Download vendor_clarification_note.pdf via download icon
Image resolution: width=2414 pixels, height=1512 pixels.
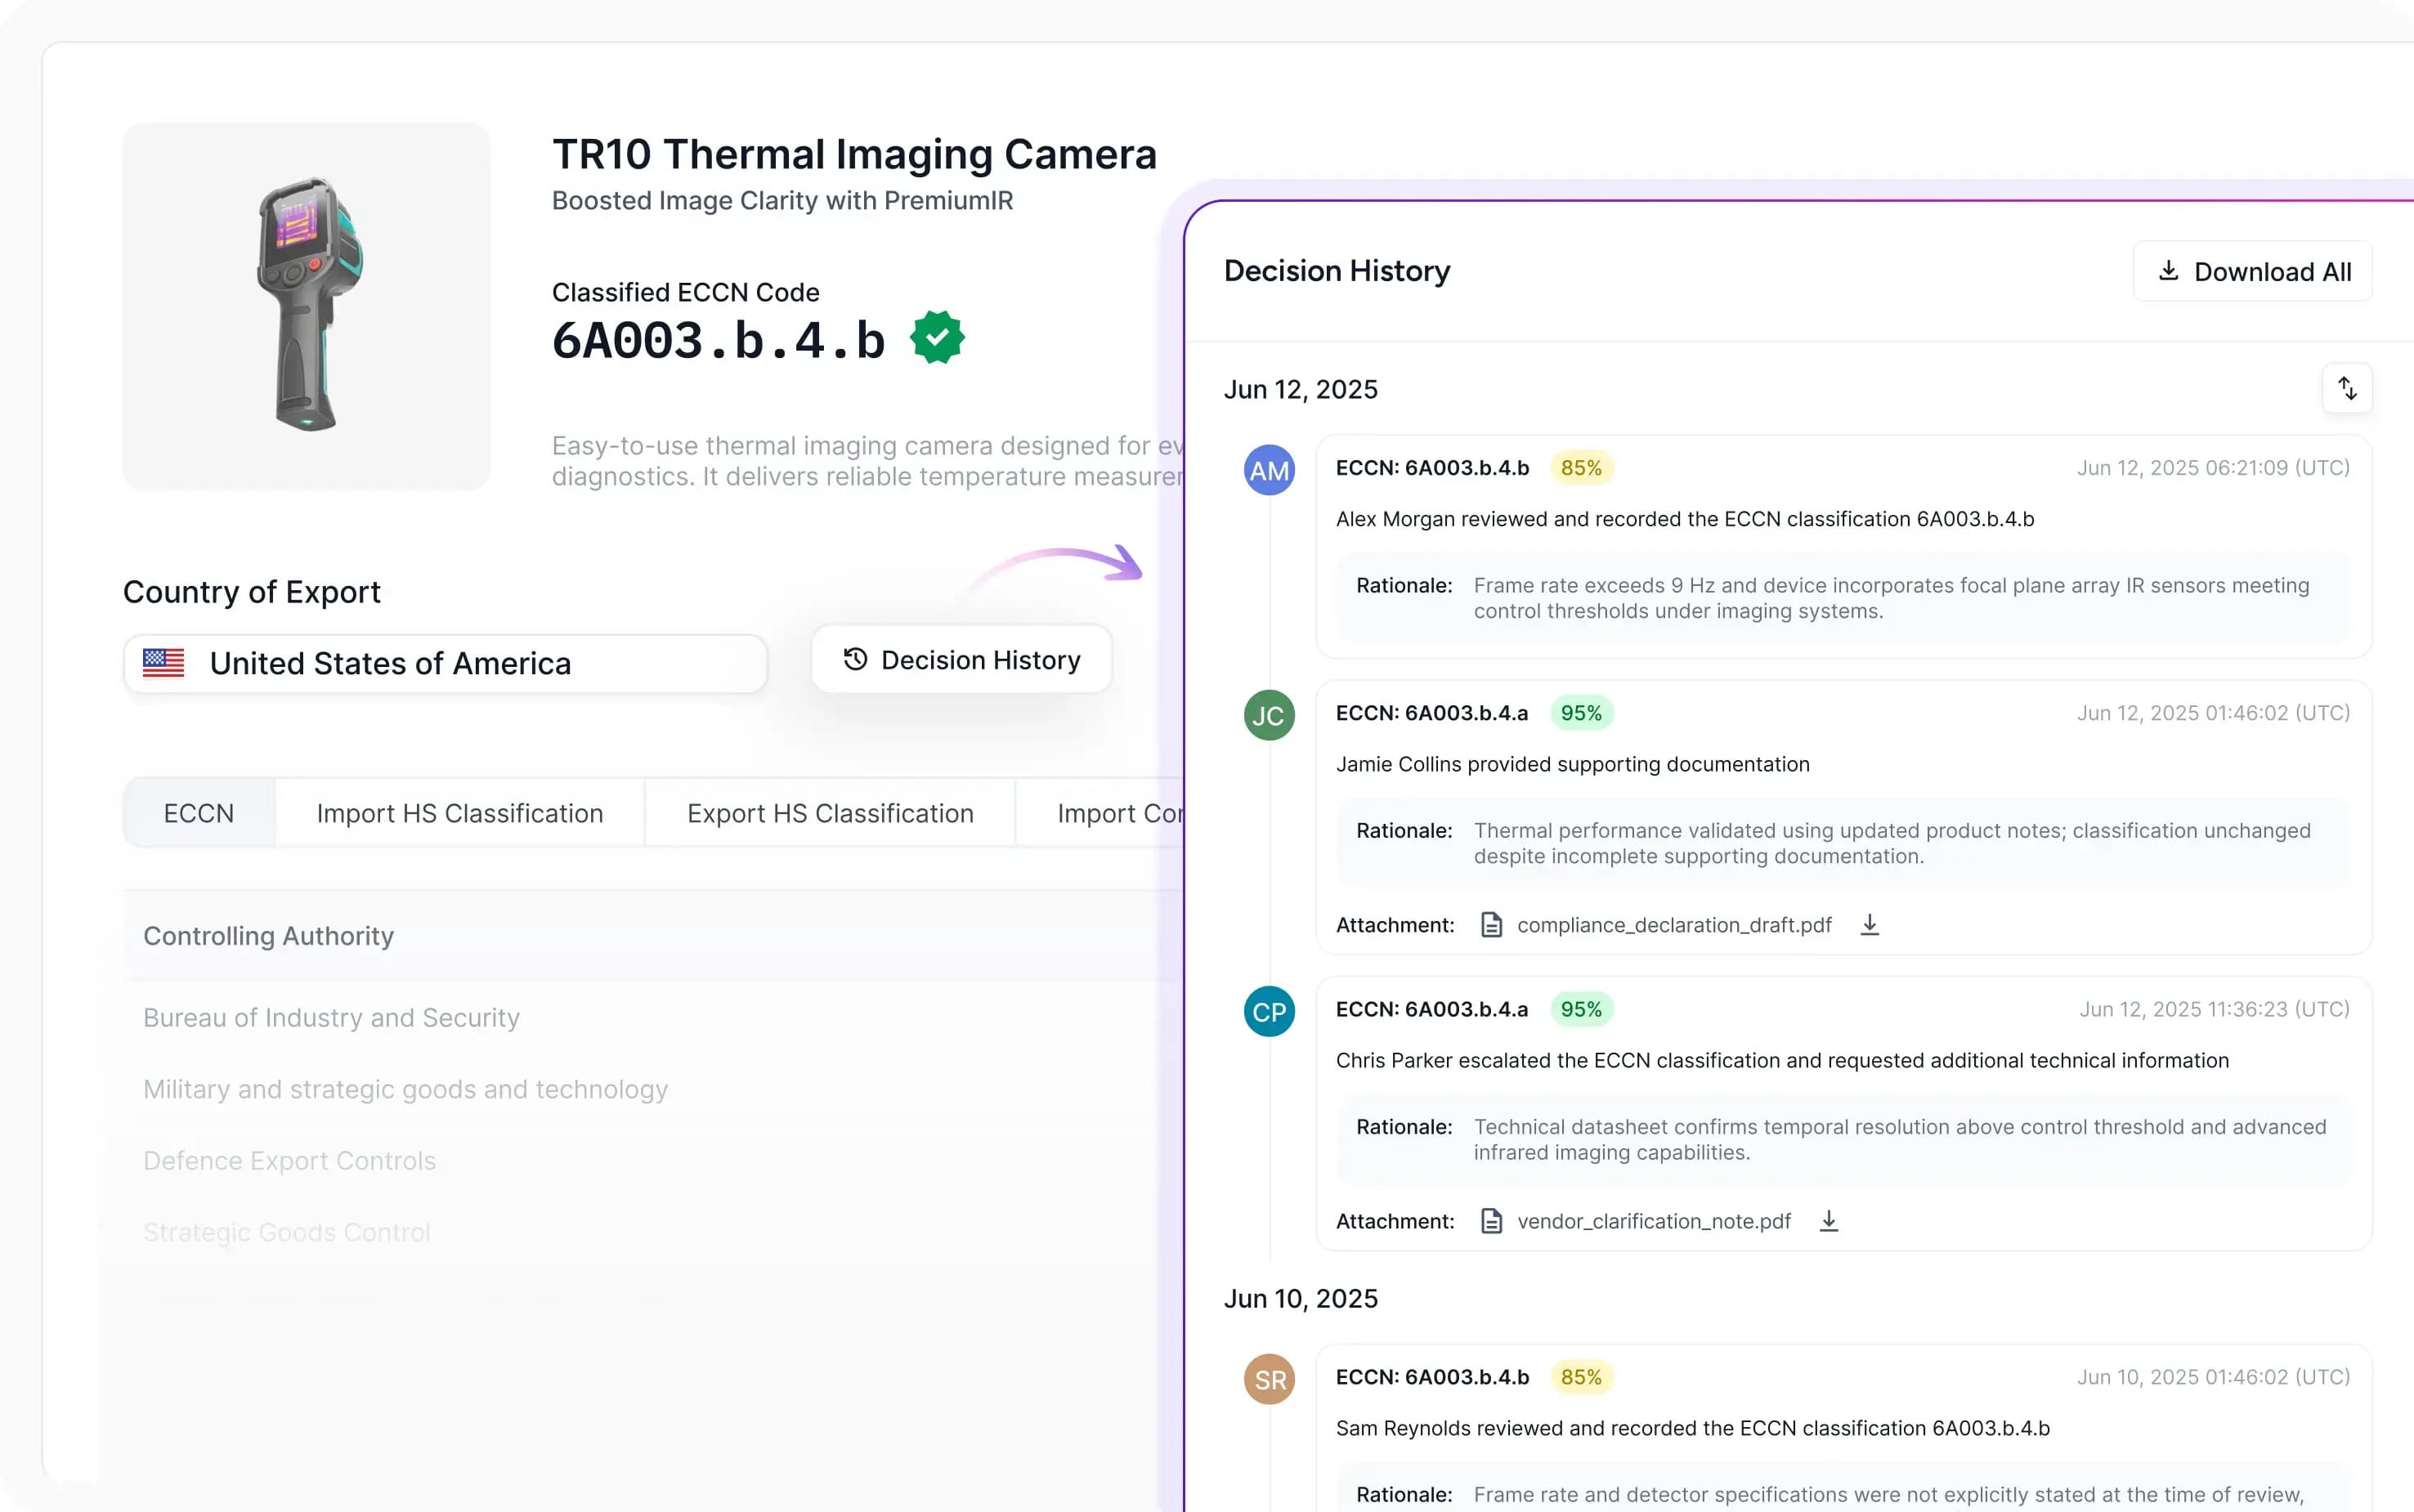pos(1828,1221)
